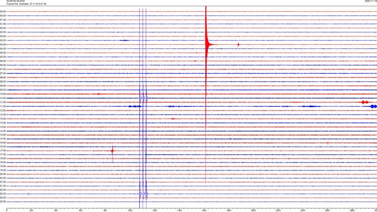
Task: Click the 08:00 trace label
Action: coord(3,77)
